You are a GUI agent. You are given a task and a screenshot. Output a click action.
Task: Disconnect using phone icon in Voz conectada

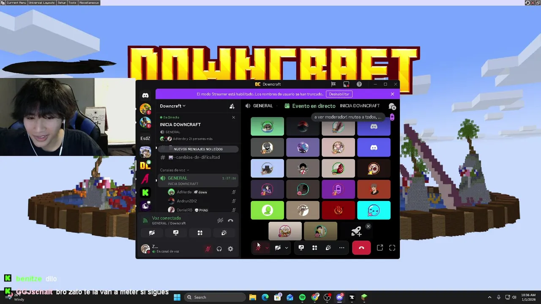(230, 220)
